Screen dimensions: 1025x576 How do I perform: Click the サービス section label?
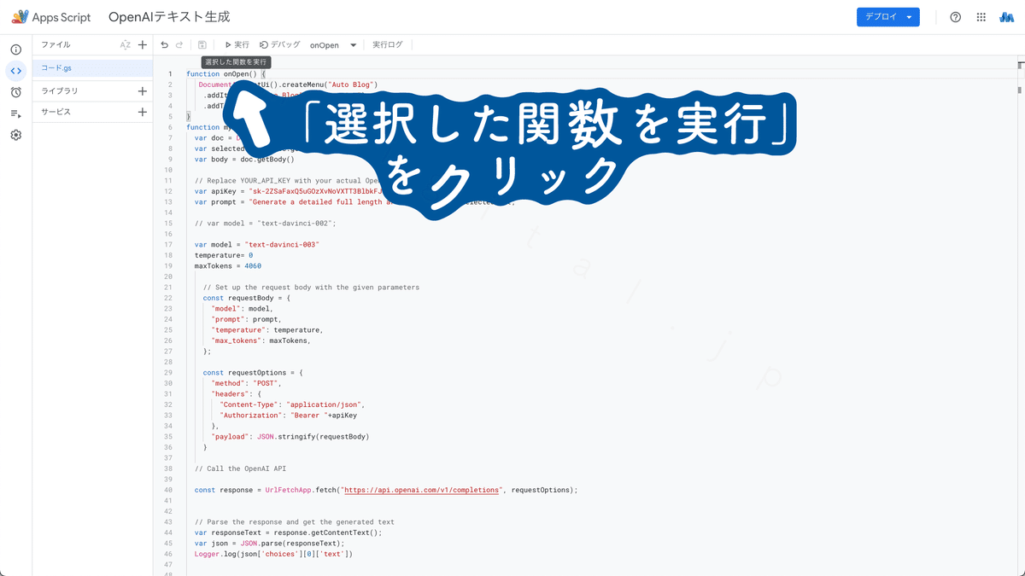[x=56, y=112]
